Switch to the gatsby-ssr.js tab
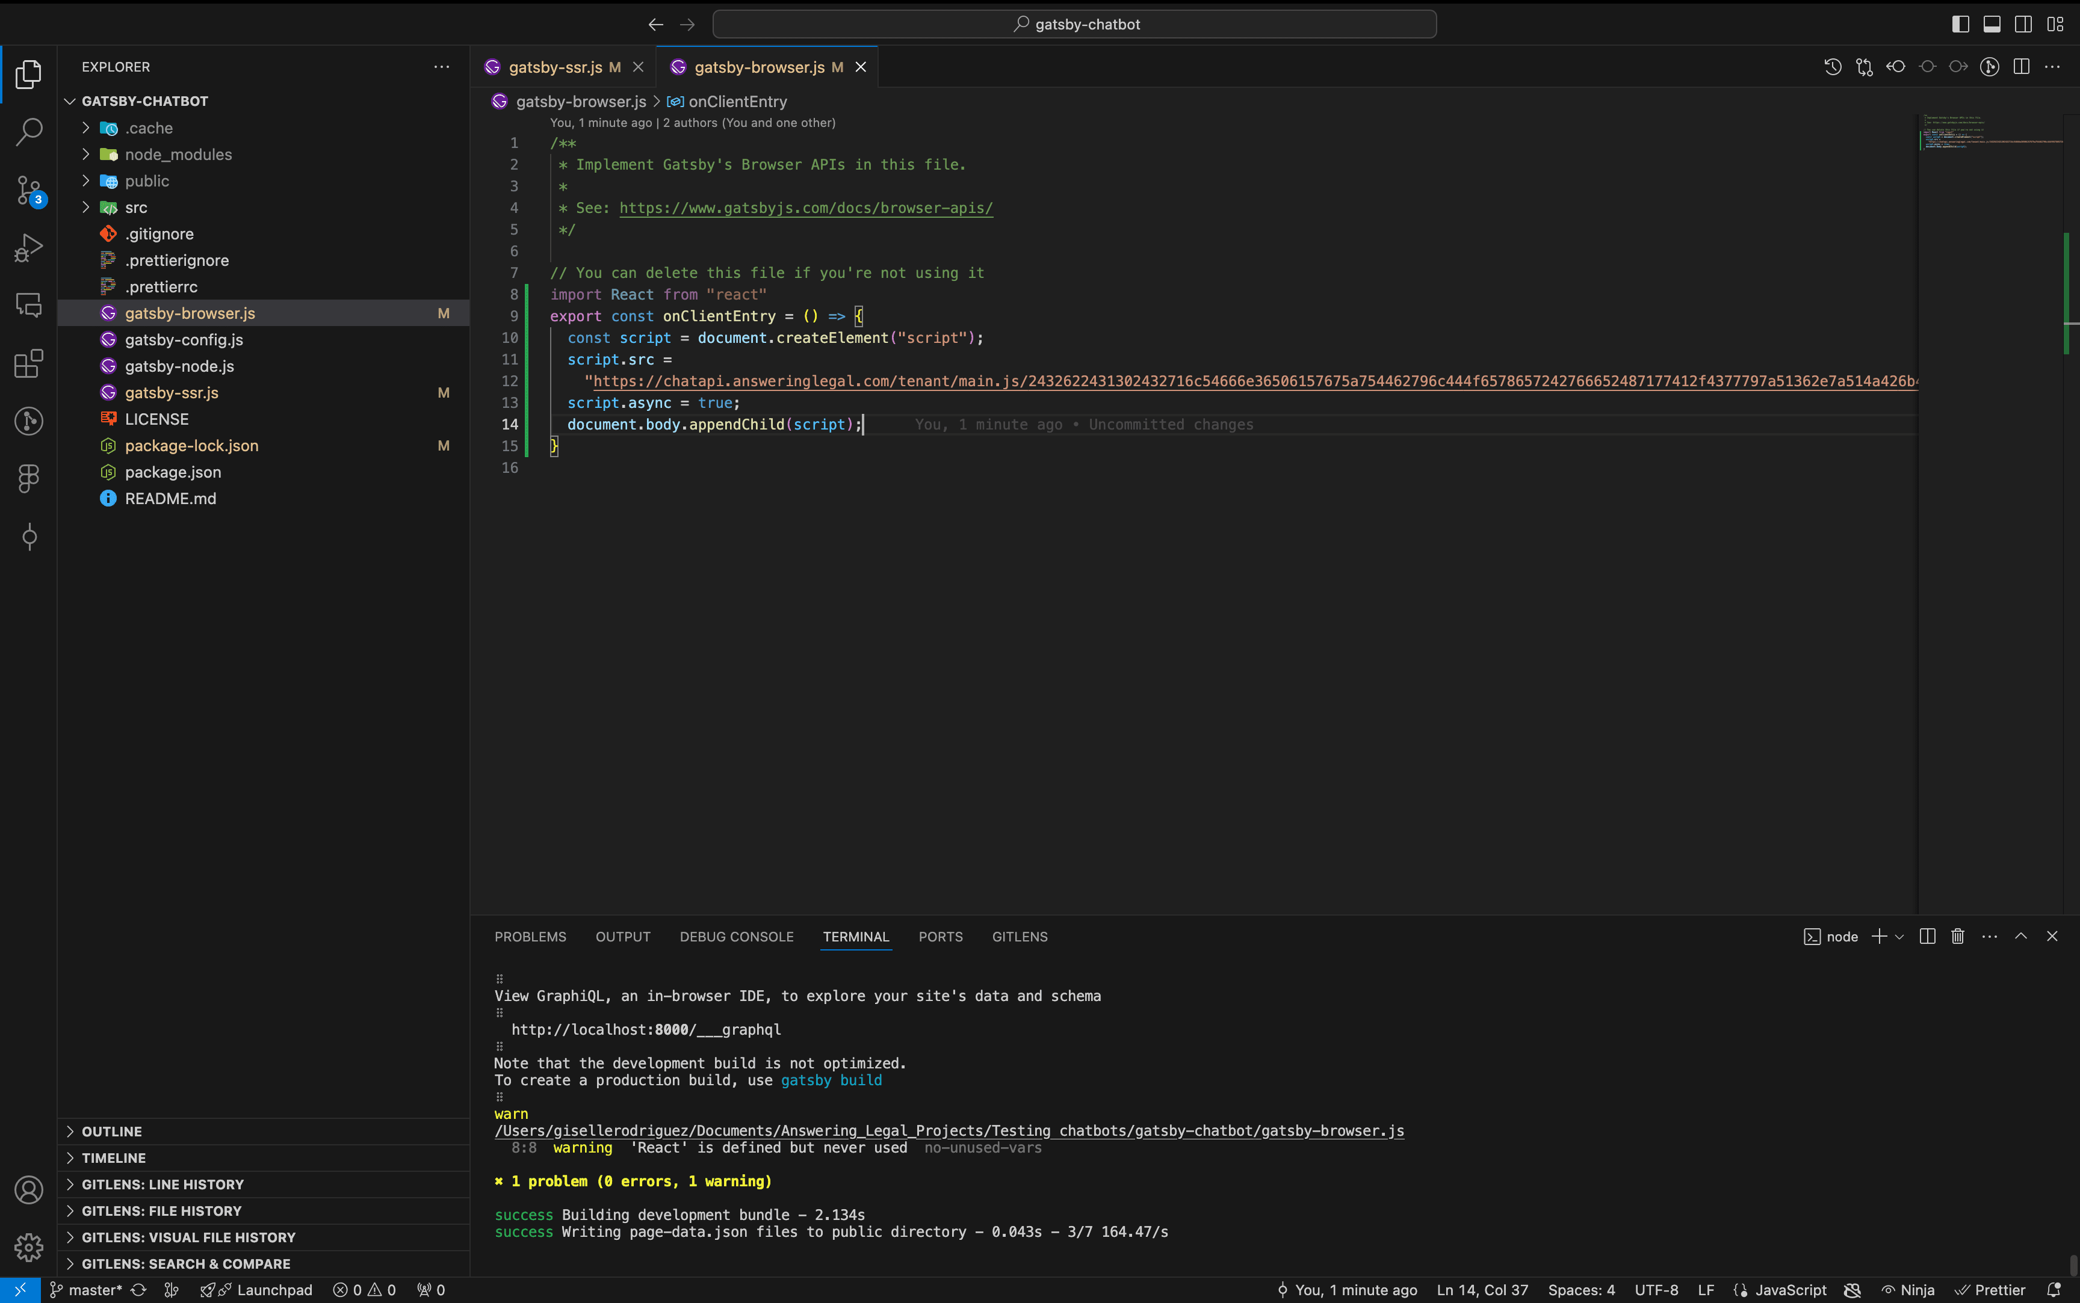The width and height of the screenshot is (2080, 1303). click(x=554, y=67)
